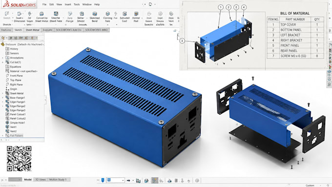The width and height of the screenshot is (332, 187).
Task: Select Equations in the feature tree
Action: (x=16, y=66)
